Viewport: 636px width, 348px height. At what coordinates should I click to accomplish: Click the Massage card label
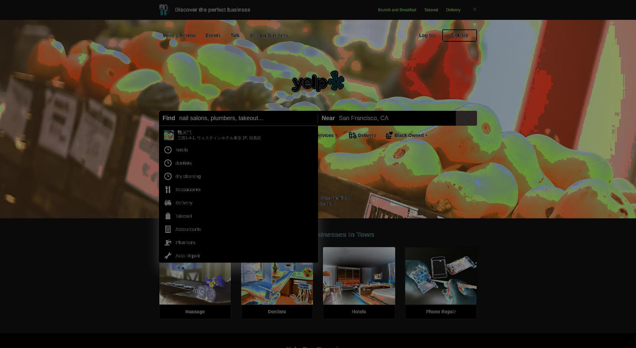(x=195, y=312)
